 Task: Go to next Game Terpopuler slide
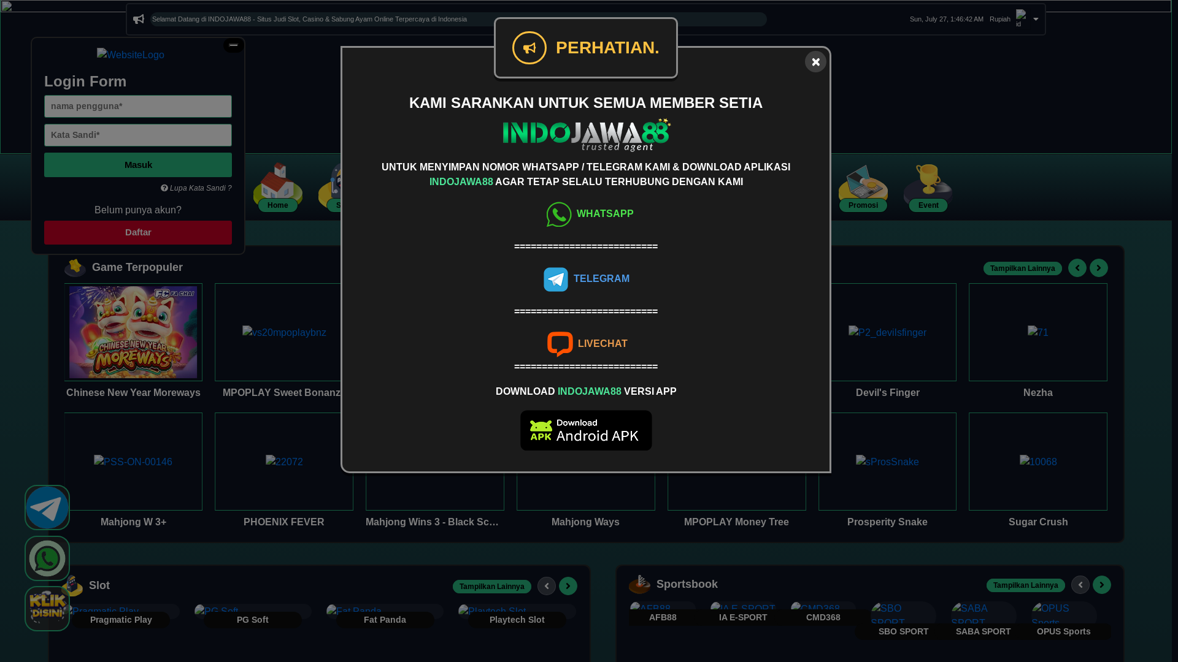tap(1099, 268)
